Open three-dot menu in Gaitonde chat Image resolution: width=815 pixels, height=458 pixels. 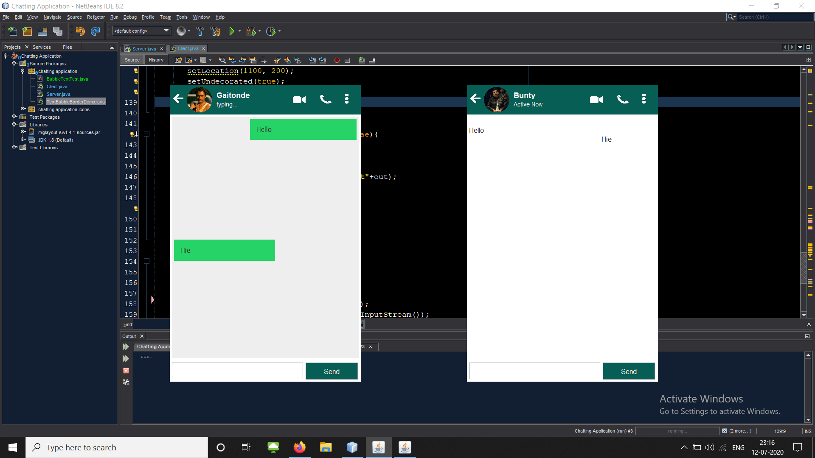[347, 99]
